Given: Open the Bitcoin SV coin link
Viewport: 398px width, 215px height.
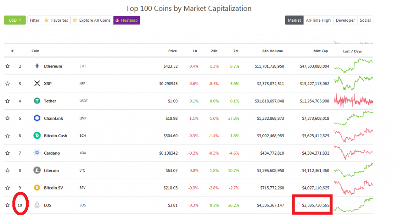Looking at the screenshot, I should coord(53,188).
